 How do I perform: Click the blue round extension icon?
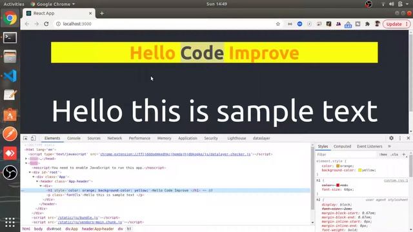[x=299, y=24]
